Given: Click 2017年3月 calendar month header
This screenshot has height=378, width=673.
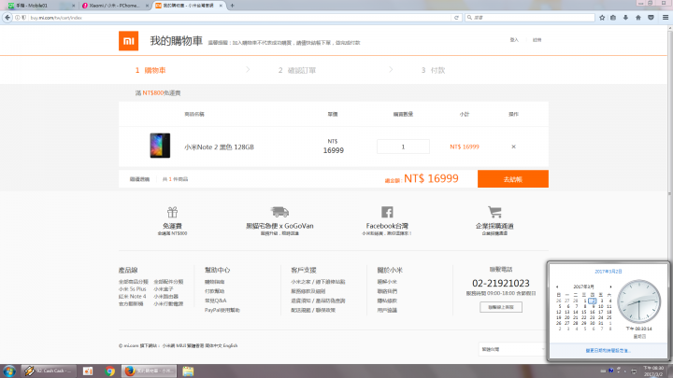Looking at the screenshot, I should click(583, 287).
